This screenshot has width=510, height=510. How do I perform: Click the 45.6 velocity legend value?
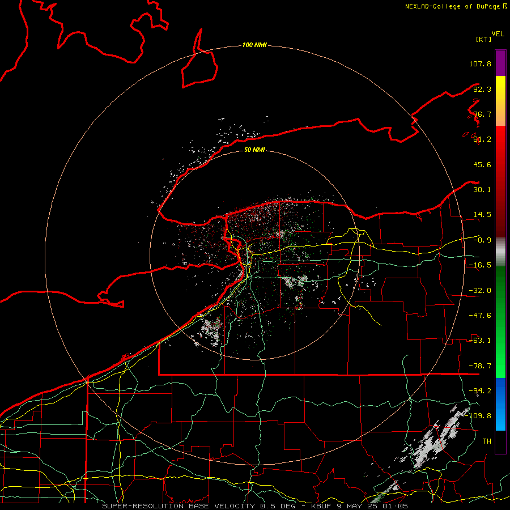pos(482,164)
